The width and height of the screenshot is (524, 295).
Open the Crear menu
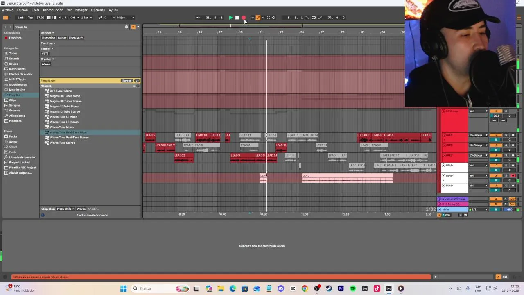pos(36,10)
